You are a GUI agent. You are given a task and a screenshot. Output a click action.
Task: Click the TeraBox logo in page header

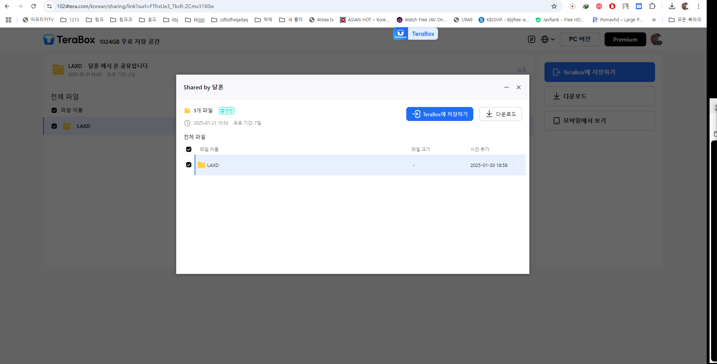tap(69, 40)
